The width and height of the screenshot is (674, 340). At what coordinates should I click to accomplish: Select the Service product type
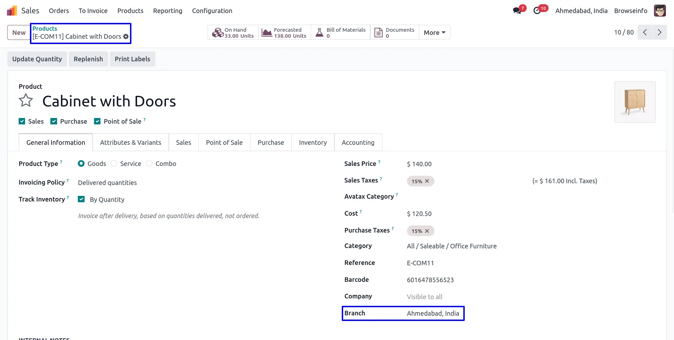tap(114, 164)
